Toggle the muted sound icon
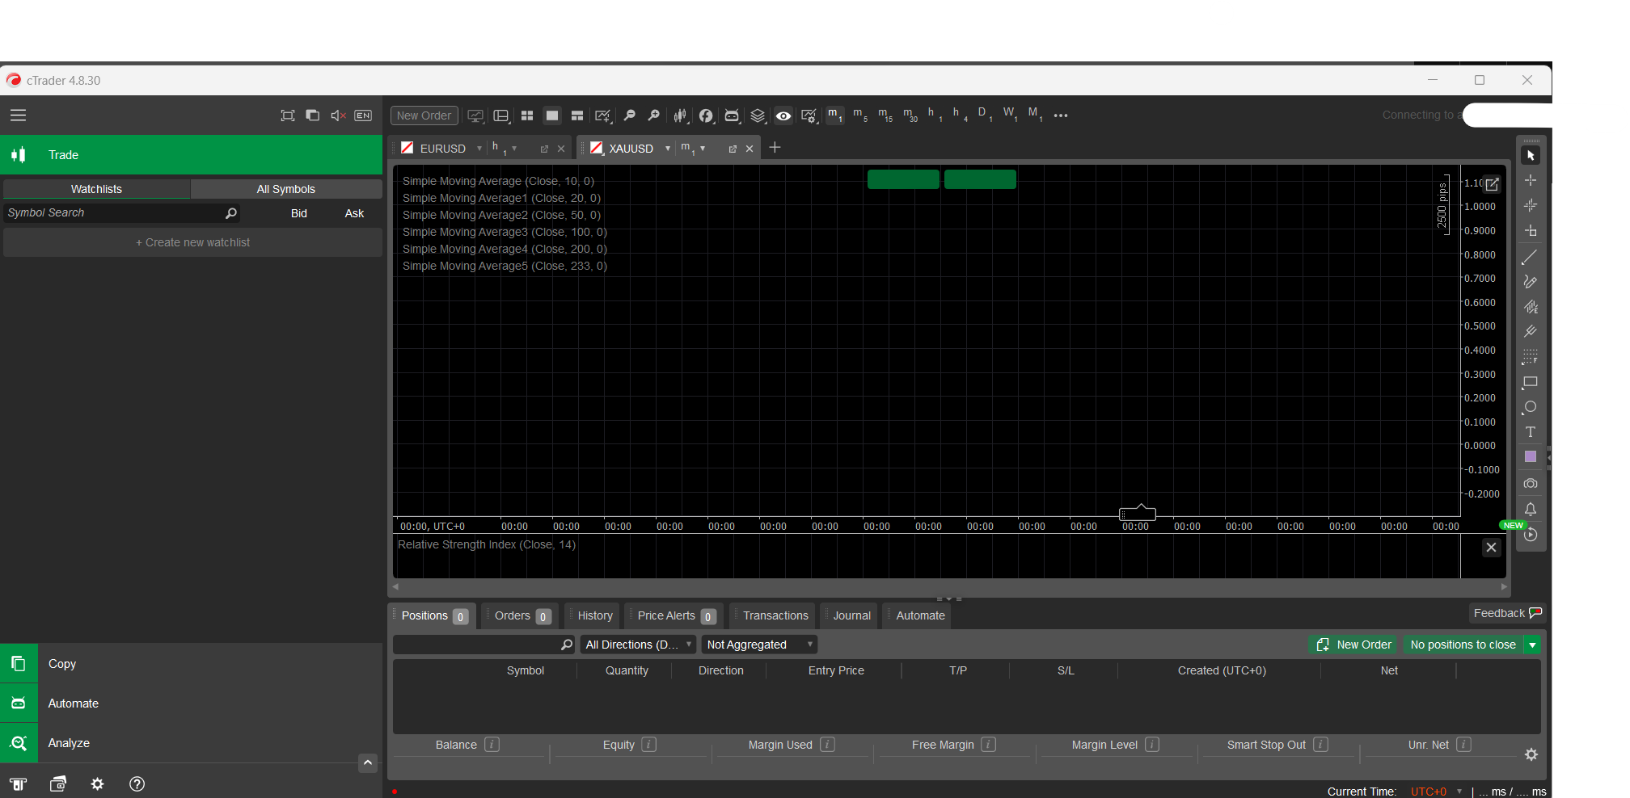The height and width of the screenshot is (798, 1630). click(338, 115)
